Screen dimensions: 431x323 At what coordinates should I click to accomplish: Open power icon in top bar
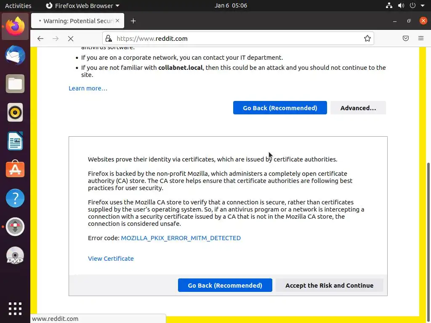point(412,5)
